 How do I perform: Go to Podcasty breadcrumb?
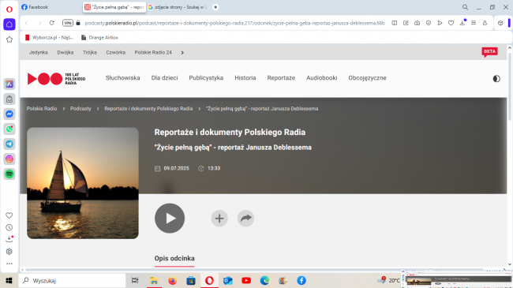click(x=81, y=109)
